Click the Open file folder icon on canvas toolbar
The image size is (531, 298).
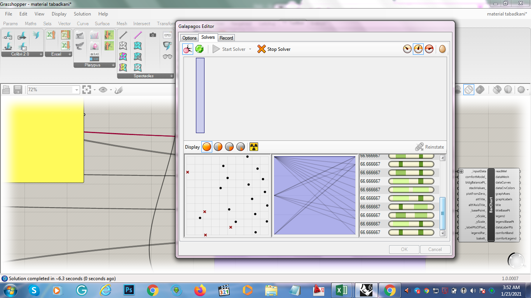(6, 90)
